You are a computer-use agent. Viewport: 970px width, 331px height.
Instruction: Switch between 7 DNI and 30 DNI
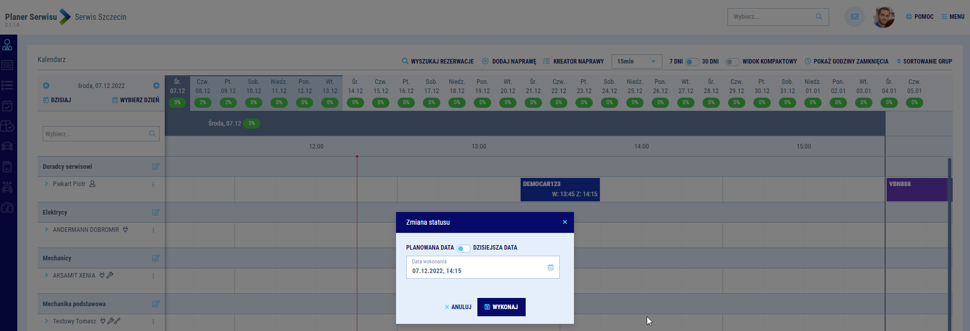point(692,62)
